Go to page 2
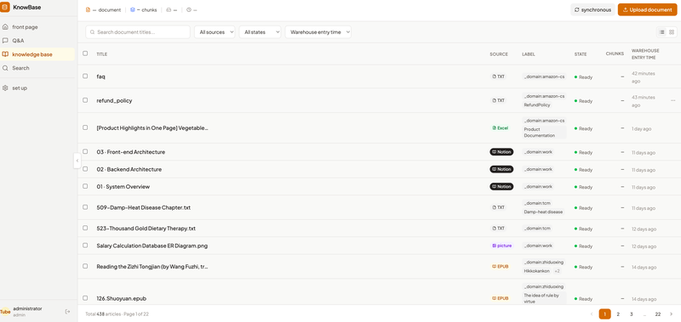 pos(618,314)
